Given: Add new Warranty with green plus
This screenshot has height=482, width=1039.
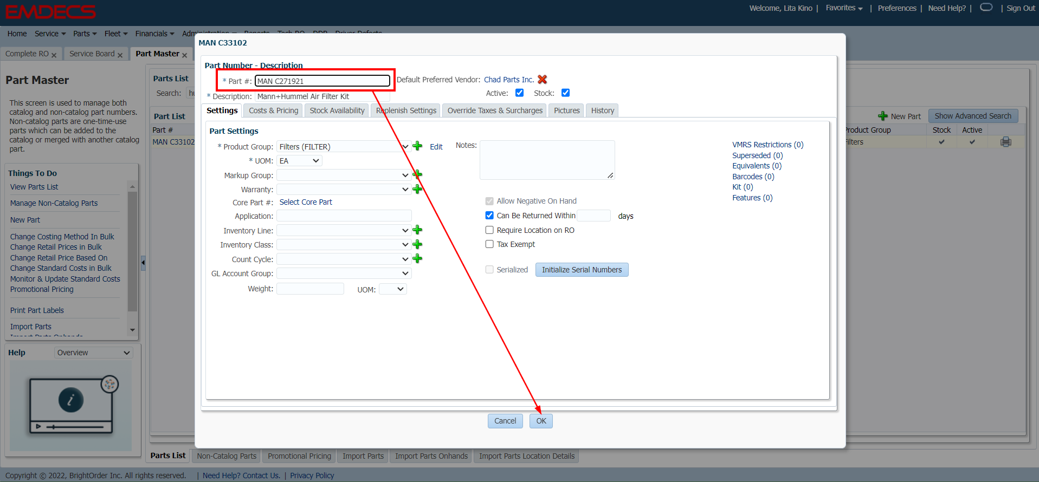Looking at the screenshot, I should [417, 189].
